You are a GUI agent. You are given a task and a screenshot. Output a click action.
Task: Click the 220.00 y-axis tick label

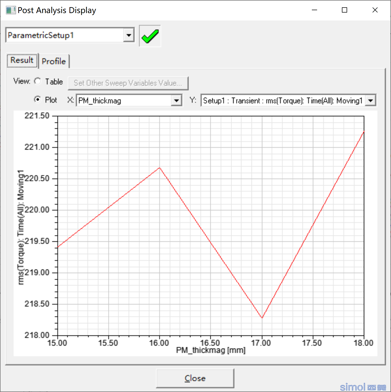click(37, 210)
